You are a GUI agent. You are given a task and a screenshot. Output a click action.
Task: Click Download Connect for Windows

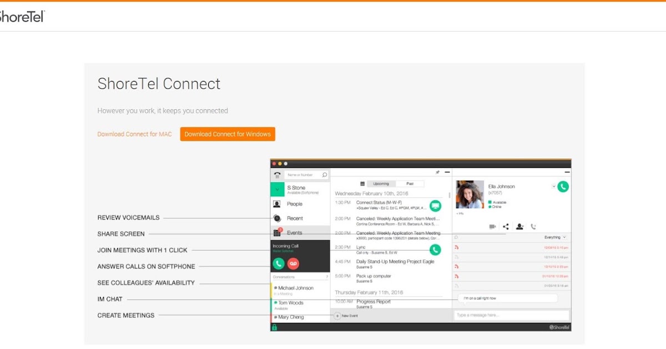tap(228, 134)
